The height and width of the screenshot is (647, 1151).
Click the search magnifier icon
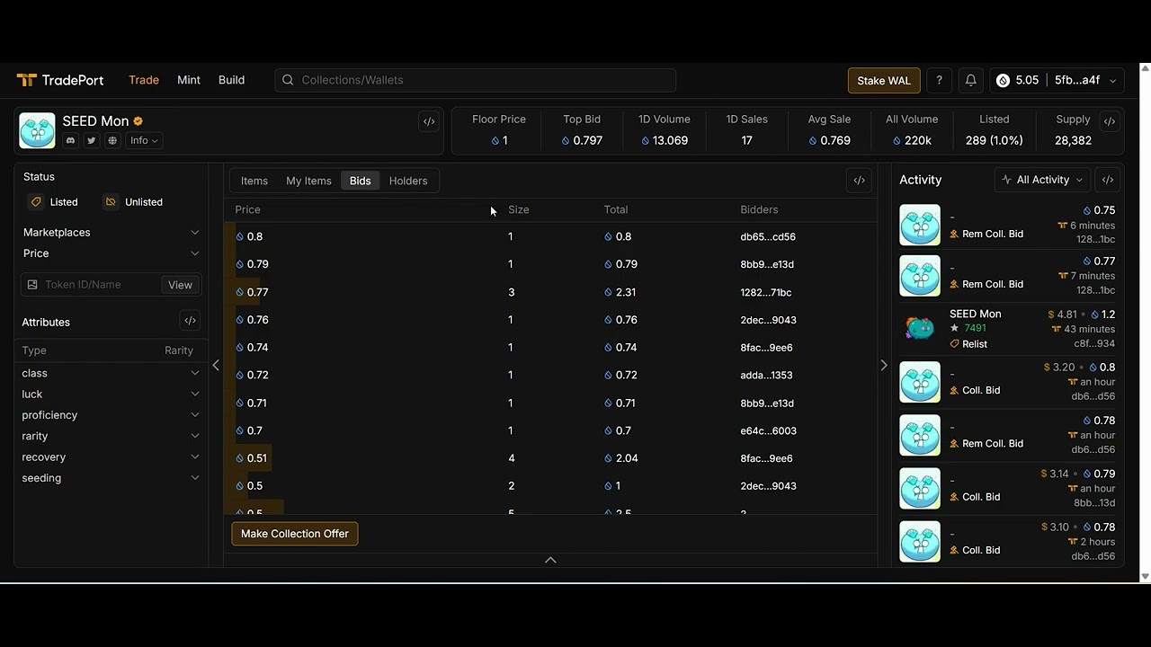pos(288,80)
